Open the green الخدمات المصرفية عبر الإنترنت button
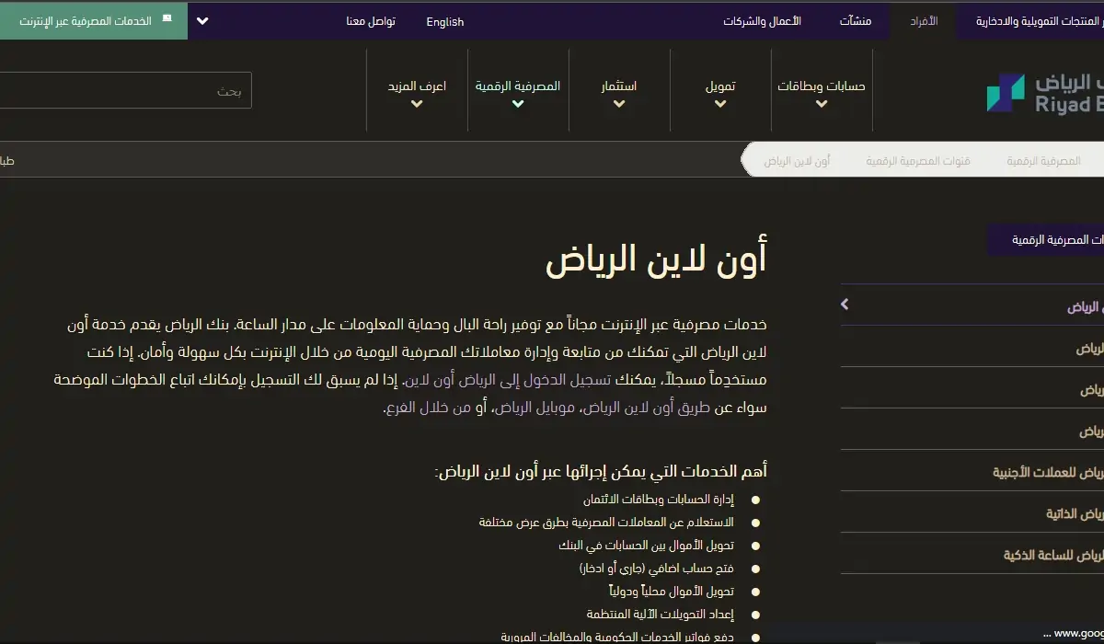The image size is (1104, 644). (x=94, y=19)
